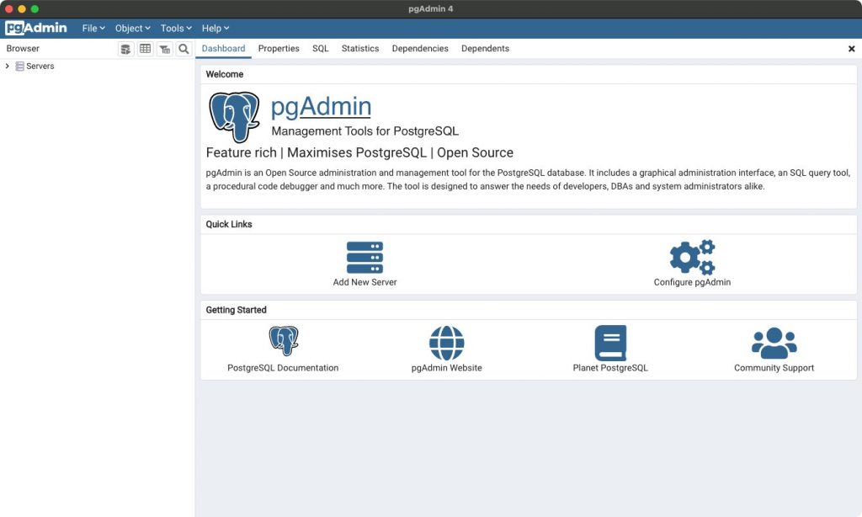This screenshot has width=862, height=517.
Task: Open the Tools menu
Action: click(x=175, y=28)
